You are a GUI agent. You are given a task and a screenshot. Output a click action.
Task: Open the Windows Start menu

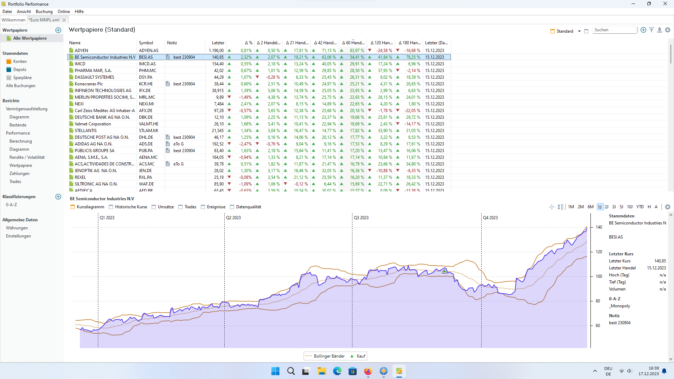[x=276, y=371]
